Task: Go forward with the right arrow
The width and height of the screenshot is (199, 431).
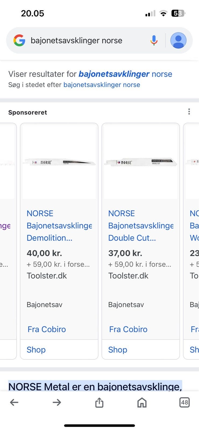Action: click(57, 402)
